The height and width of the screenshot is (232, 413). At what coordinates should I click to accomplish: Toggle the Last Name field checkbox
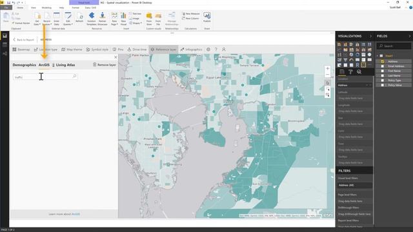383,76
